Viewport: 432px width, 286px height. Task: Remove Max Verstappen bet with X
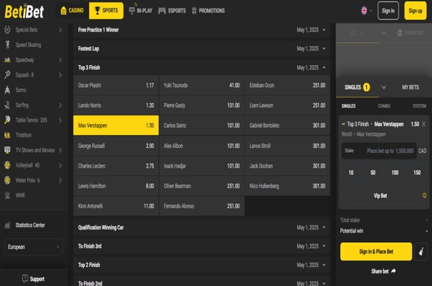pos(424,124)
